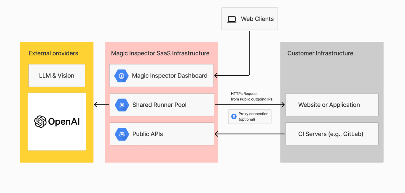Image resolution: width=405 pixels, height=193 pixels.
Task: Click the Public APIs text
Action: [x=148, y=134]
